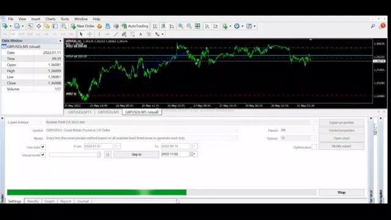Switch to the GBPUSDz,M15 chart tab
391x220 pixels.
point(79,112)
